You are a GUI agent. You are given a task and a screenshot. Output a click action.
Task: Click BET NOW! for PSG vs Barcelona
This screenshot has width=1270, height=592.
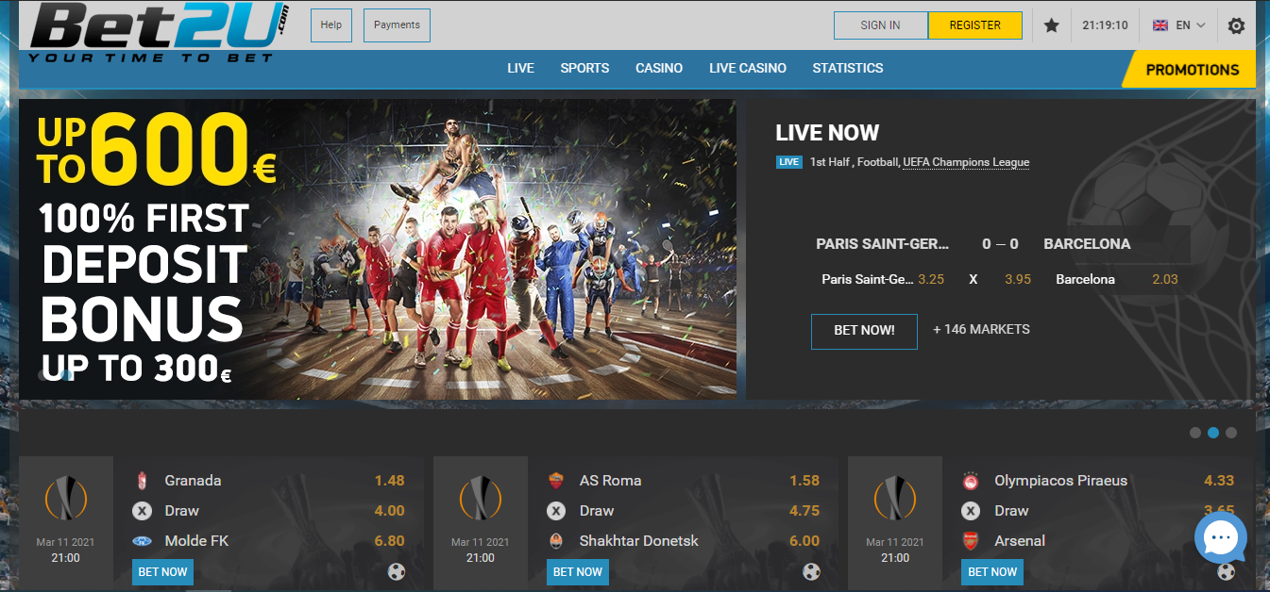(x=864, y=331)
